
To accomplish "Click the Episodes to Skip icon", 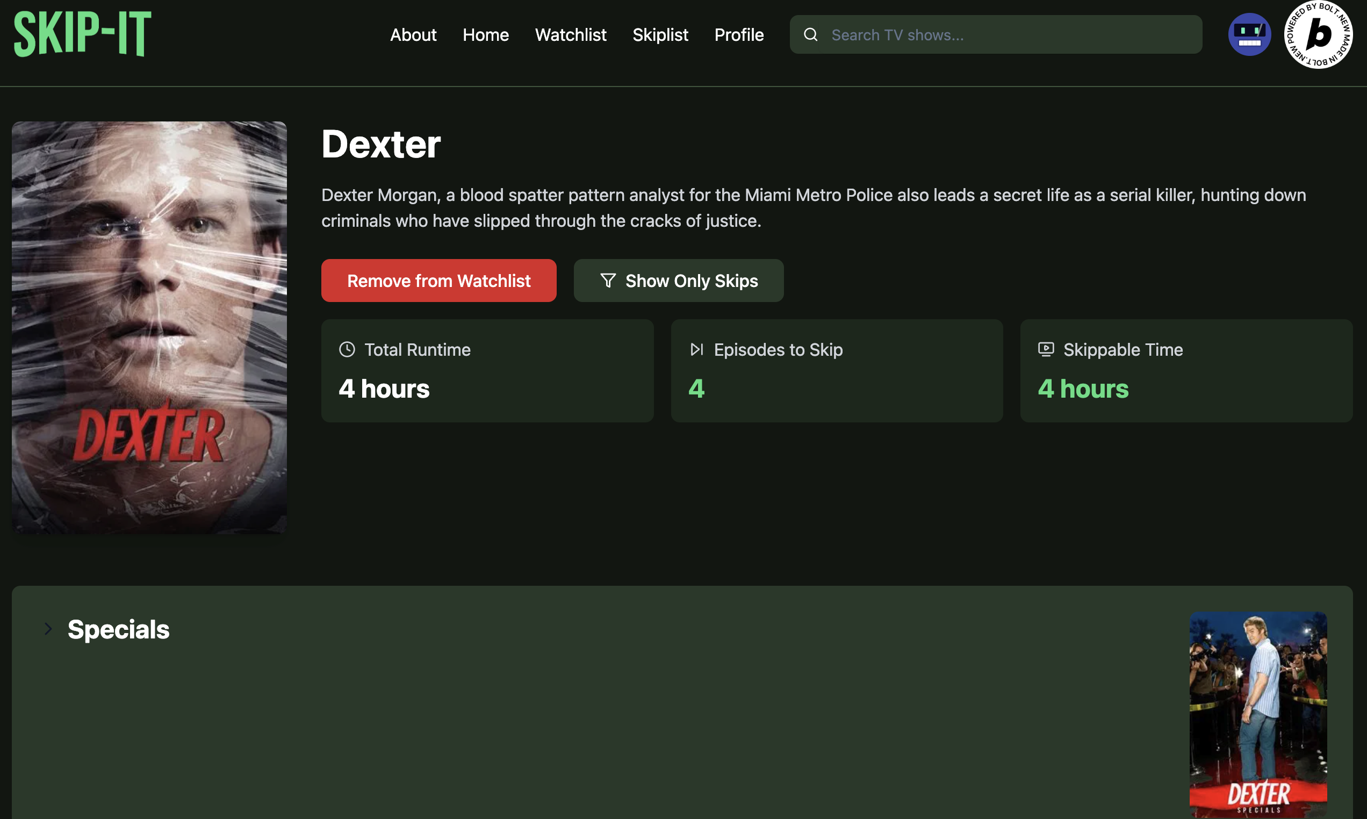I will 697,349.
